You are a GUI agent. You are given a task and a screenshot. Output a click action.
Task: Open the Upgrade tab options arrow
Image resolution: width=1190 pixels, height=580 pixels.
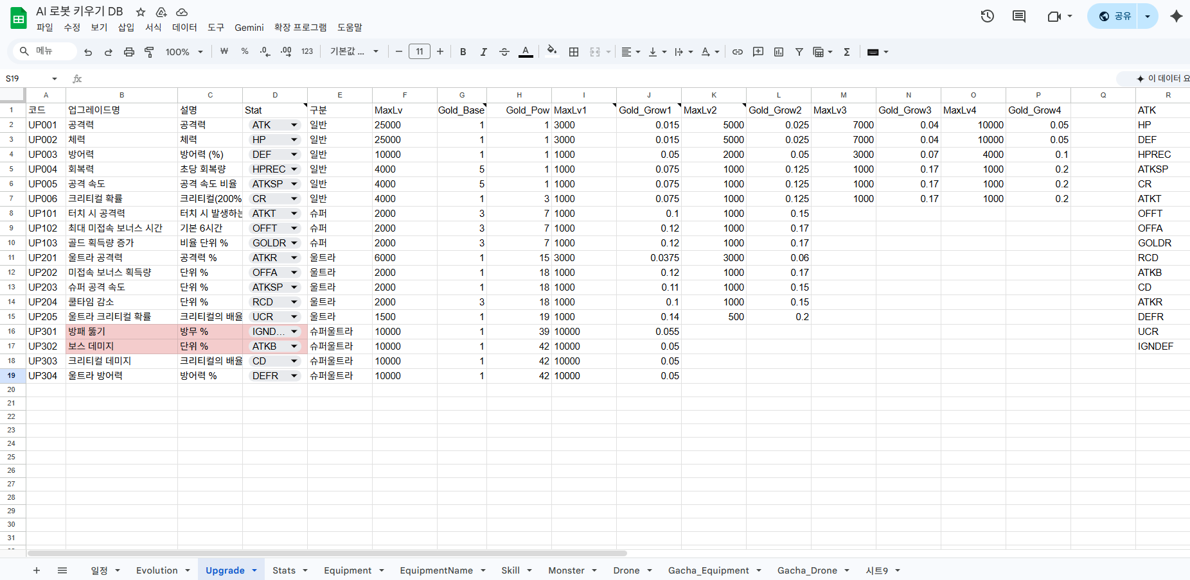tap(254, 570)
